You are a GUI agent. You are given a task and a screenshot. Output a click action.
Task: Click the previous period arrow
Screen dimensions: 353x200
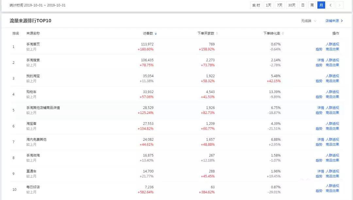(x=330, y=5)
